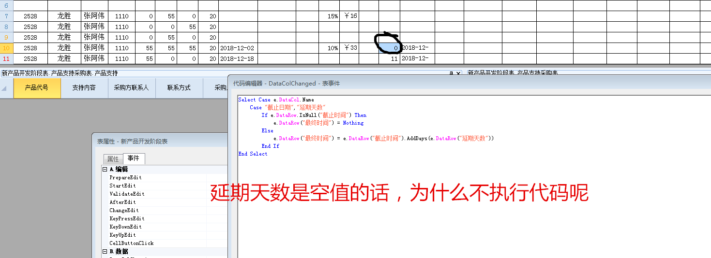
Task: Select row 7 via its row header
Action: (x=6, y=16)
